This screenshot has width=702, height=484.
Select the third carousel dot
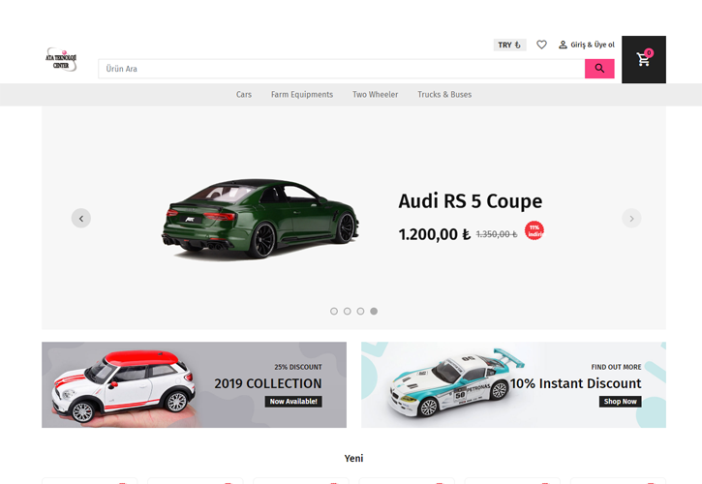coord(360,312)
